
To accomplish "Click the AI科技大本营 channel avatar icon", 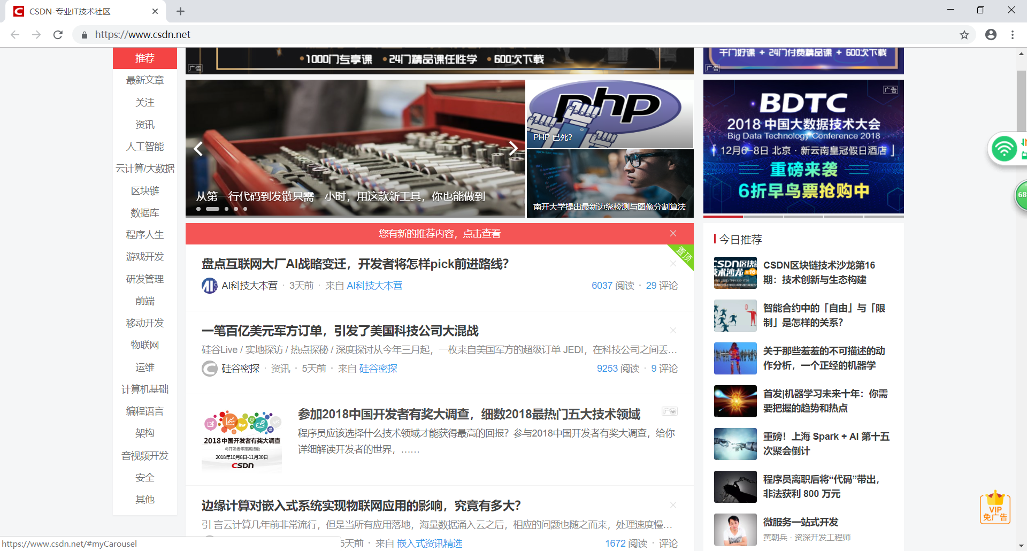I will click(x=209, y=285).
